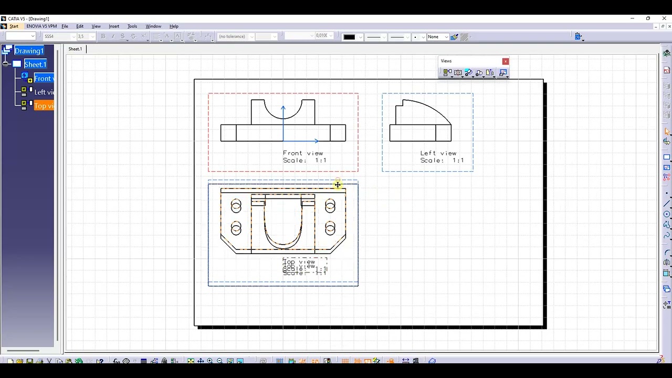Click the View Creation Wizard icon
This screenshot has width=672, height=378.
(x=503, y=73)
